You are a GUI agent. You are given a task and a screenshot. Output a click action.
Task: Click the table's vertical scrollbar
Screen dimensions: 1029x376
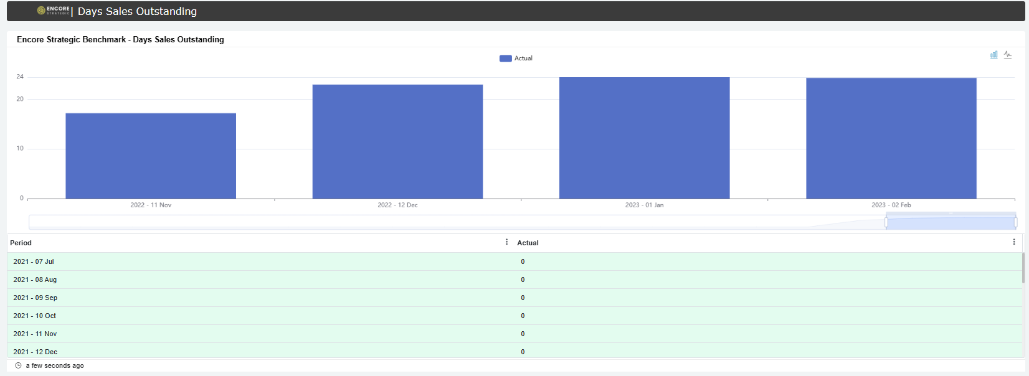click(1023, 268)
